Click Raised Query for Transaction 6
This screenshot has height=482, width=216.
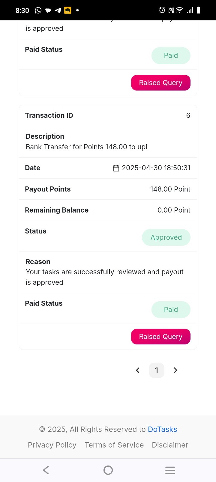pyautogui.click(x=161, y=337)
